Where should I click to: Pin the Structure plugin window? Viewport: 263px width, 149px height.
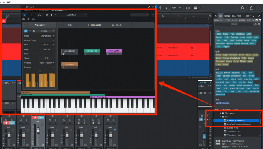[x=149, y=7]
